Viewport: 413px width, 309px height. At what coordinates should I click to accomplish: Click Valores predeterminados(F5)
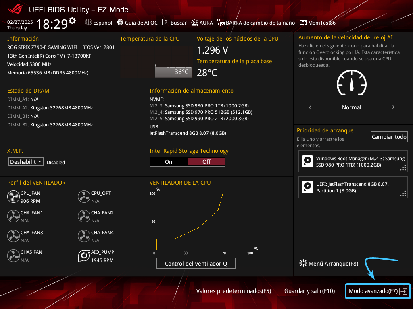point(234,291)
